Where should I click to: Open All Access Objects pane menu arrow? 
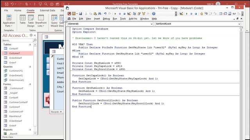pyautogui.click(x=31, y=35)
